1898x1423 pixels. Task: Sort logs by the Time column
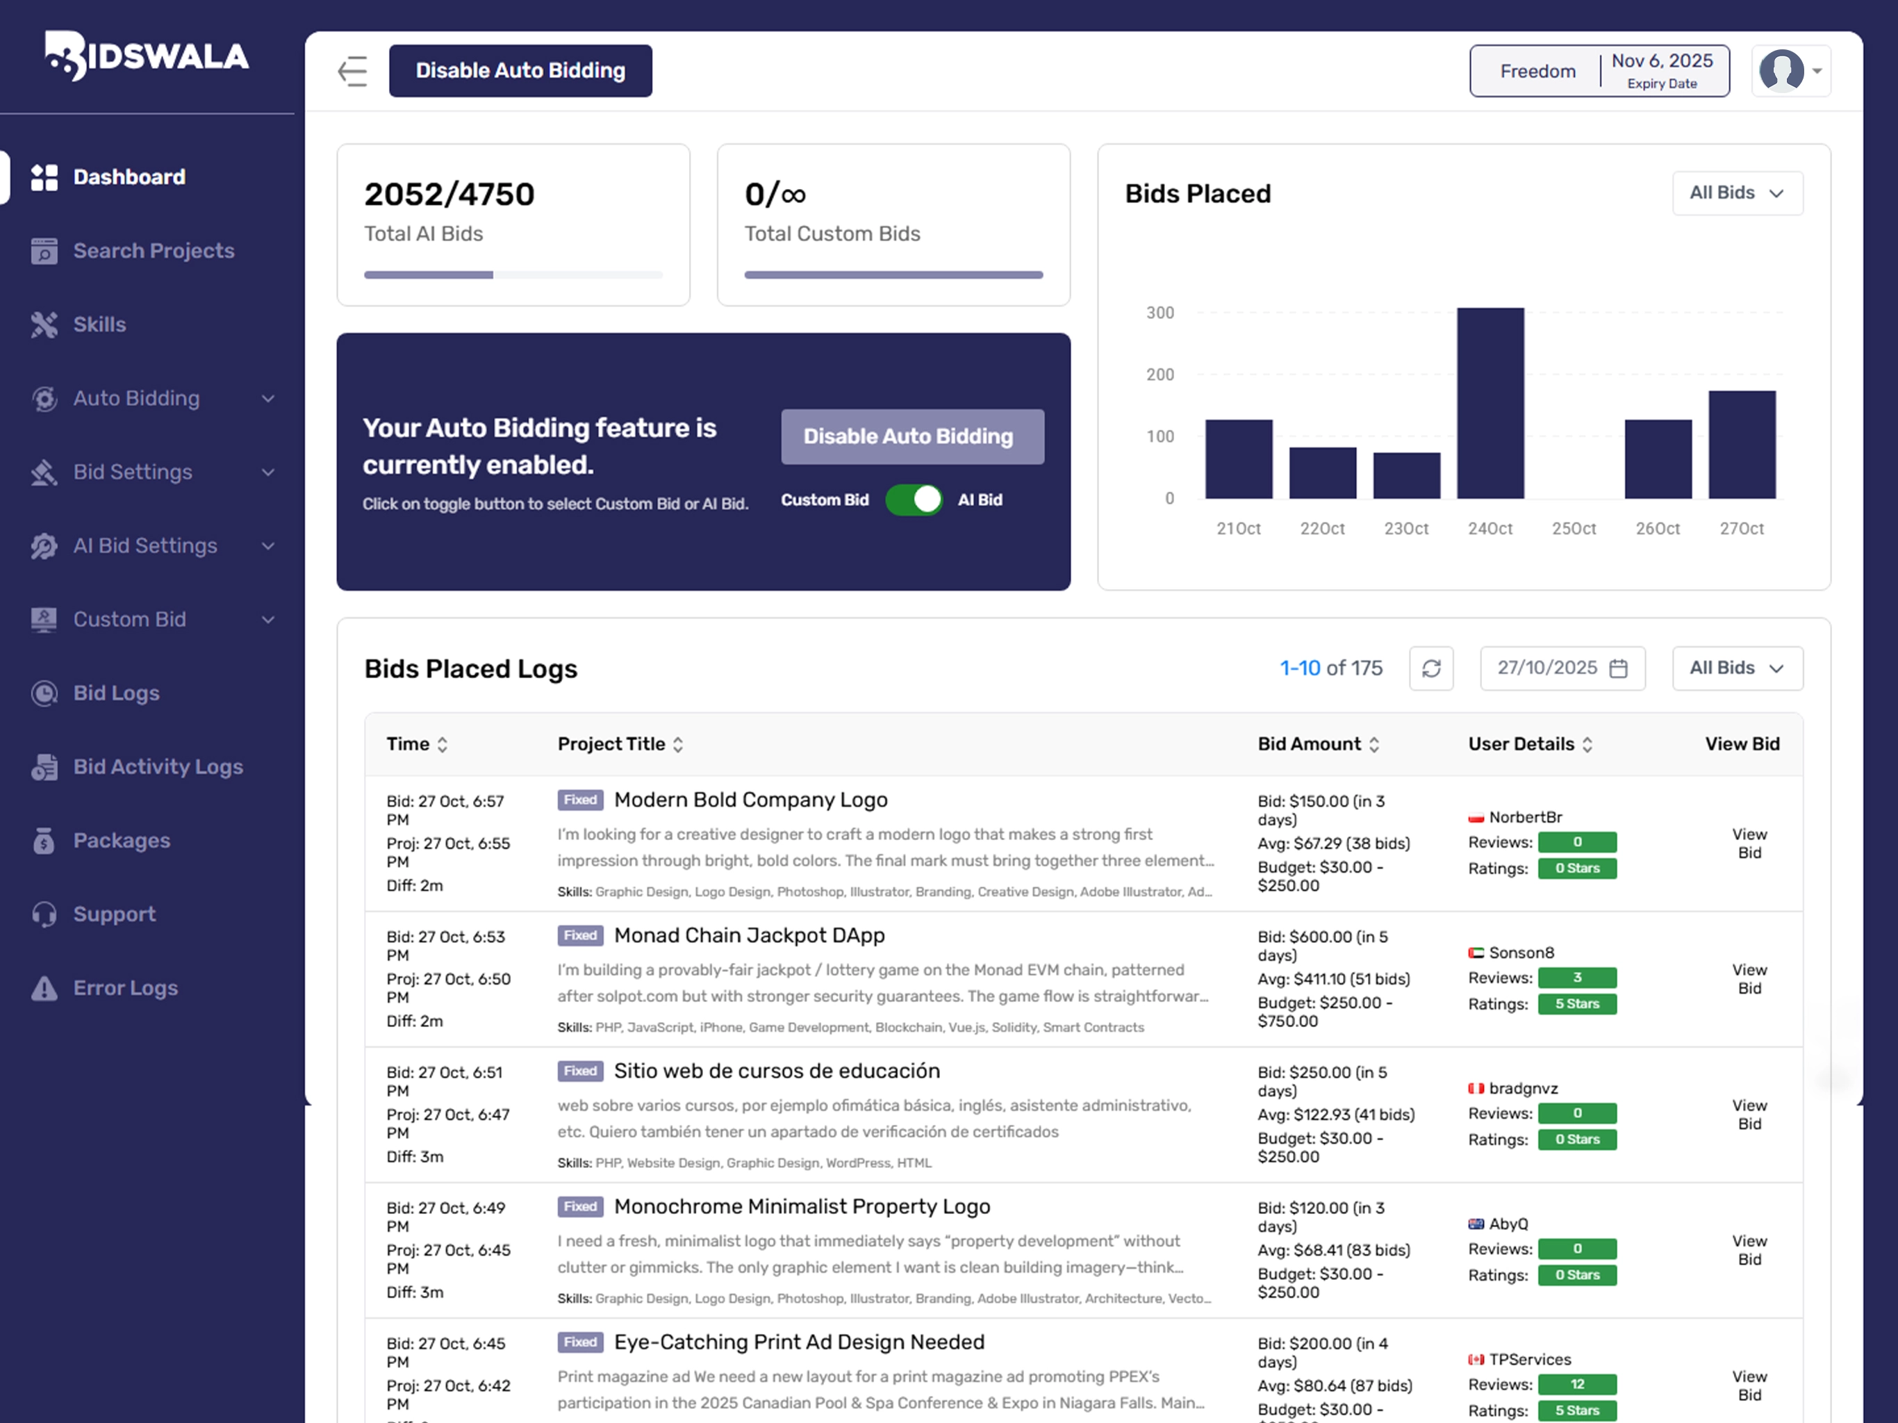point(444,744)
